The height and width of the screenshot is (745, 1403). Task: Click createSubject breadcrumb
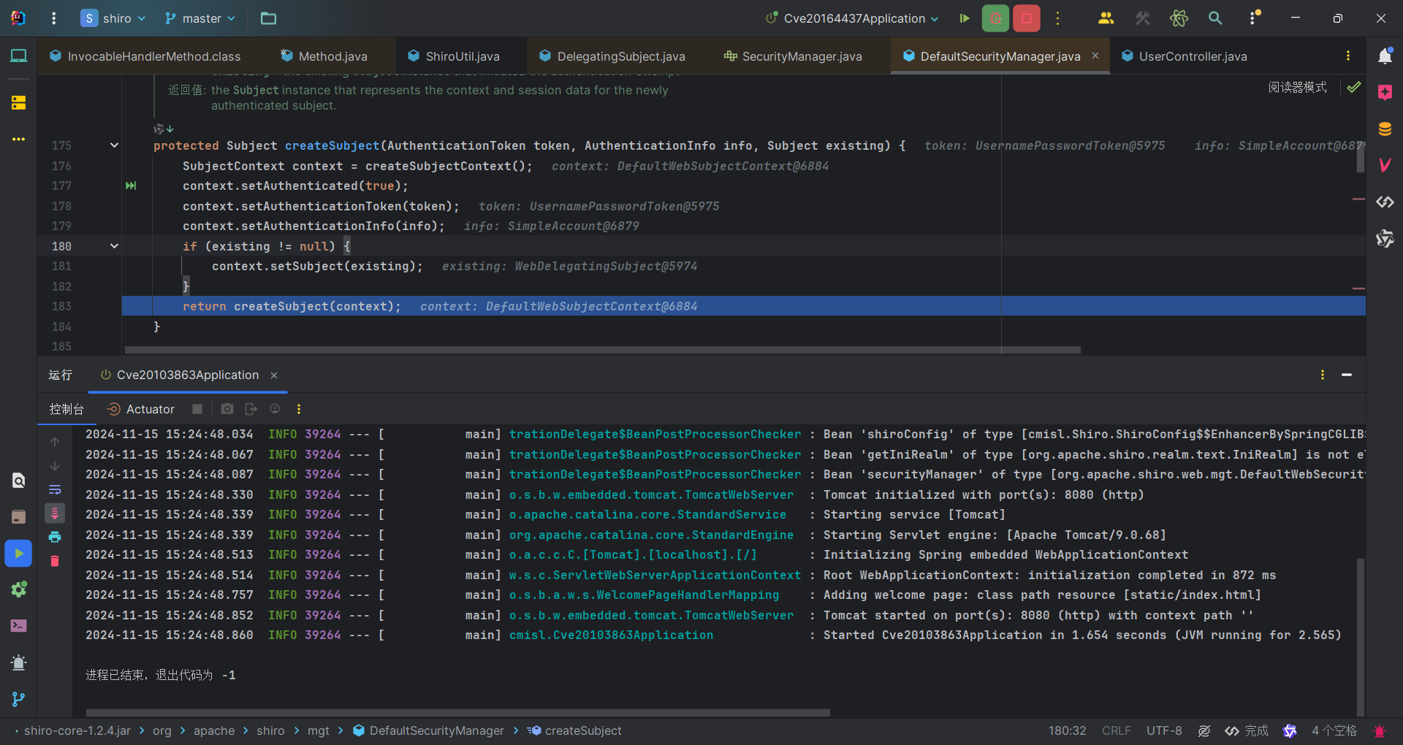coord(575,730)
